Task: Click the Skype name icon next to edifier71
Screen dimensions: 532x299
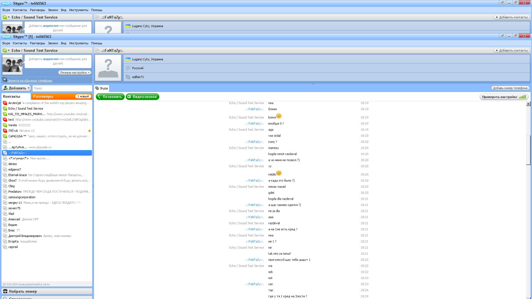Action: pos(128,77)
